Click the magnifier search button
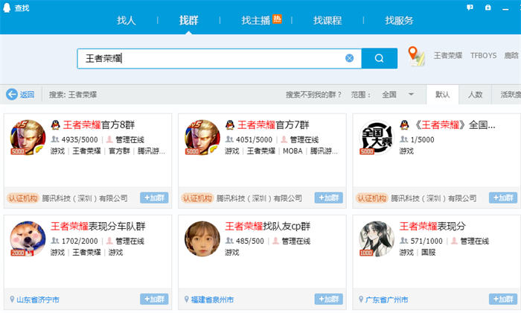 (380, 58)
